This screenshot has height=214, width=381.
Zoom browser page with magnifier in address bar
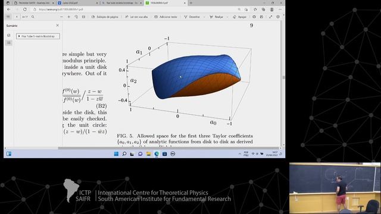click(239, 10)
